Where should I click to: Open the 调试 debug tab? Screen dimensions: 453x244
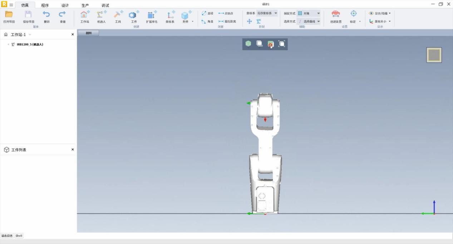point(105,5)
